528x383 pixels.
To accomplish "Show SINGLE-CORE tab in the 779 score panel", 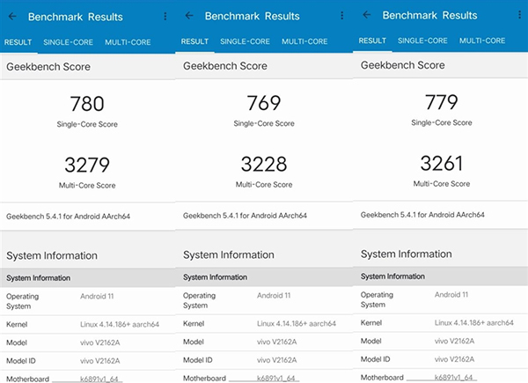I will (422, 41).
